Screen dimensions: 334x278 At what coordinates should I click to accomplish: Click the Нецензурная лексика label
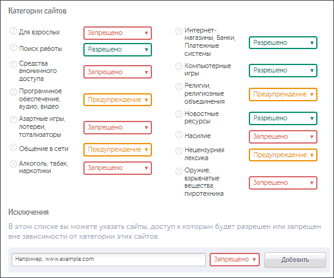click(204, 154)
